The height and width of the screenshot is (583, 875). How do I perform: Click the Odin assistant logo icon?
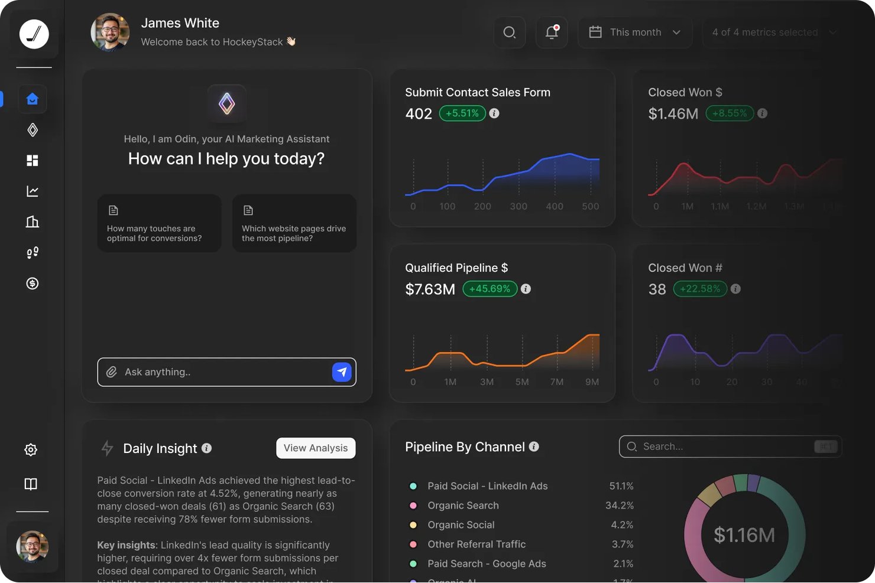(227, 104)
